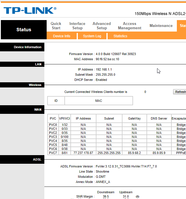The height and width of the screenshot is (199, 186).
Task: Click the Wireless section header
Action: tap(22, 85)
